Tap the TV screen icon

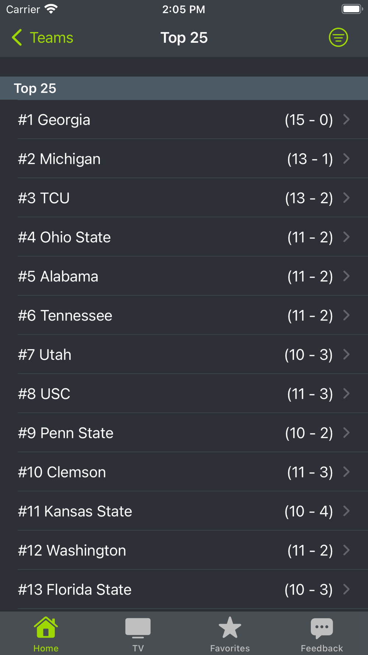tap(138, 627)
